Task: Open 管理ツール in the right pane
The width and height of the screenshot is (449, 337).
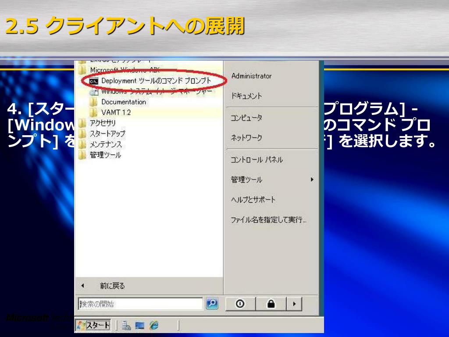Action: tap(246, 179)
